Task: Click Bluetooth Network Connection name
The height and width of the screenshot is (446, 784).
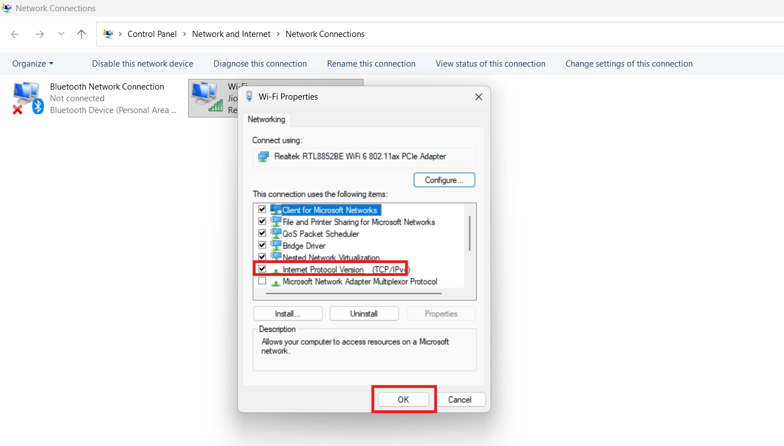Action: [x=107, y=87]
